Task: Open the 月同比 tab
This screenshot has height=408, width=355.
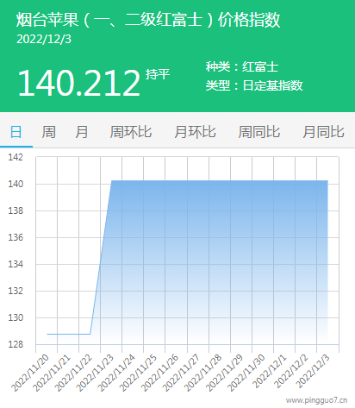Action: (x=323, y=132)
